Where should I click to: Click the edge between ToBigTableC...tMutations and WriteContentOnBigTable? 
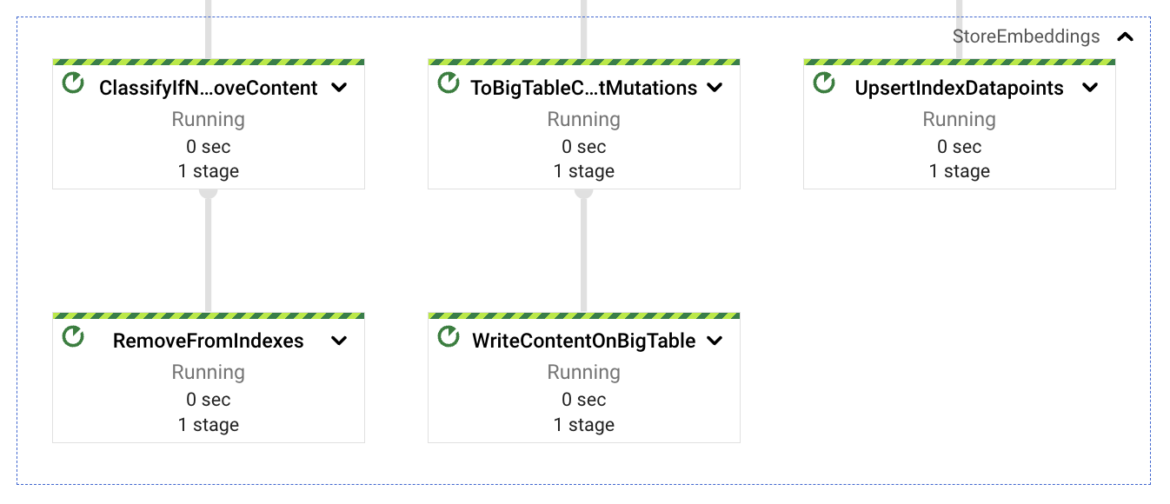[584, 252]
